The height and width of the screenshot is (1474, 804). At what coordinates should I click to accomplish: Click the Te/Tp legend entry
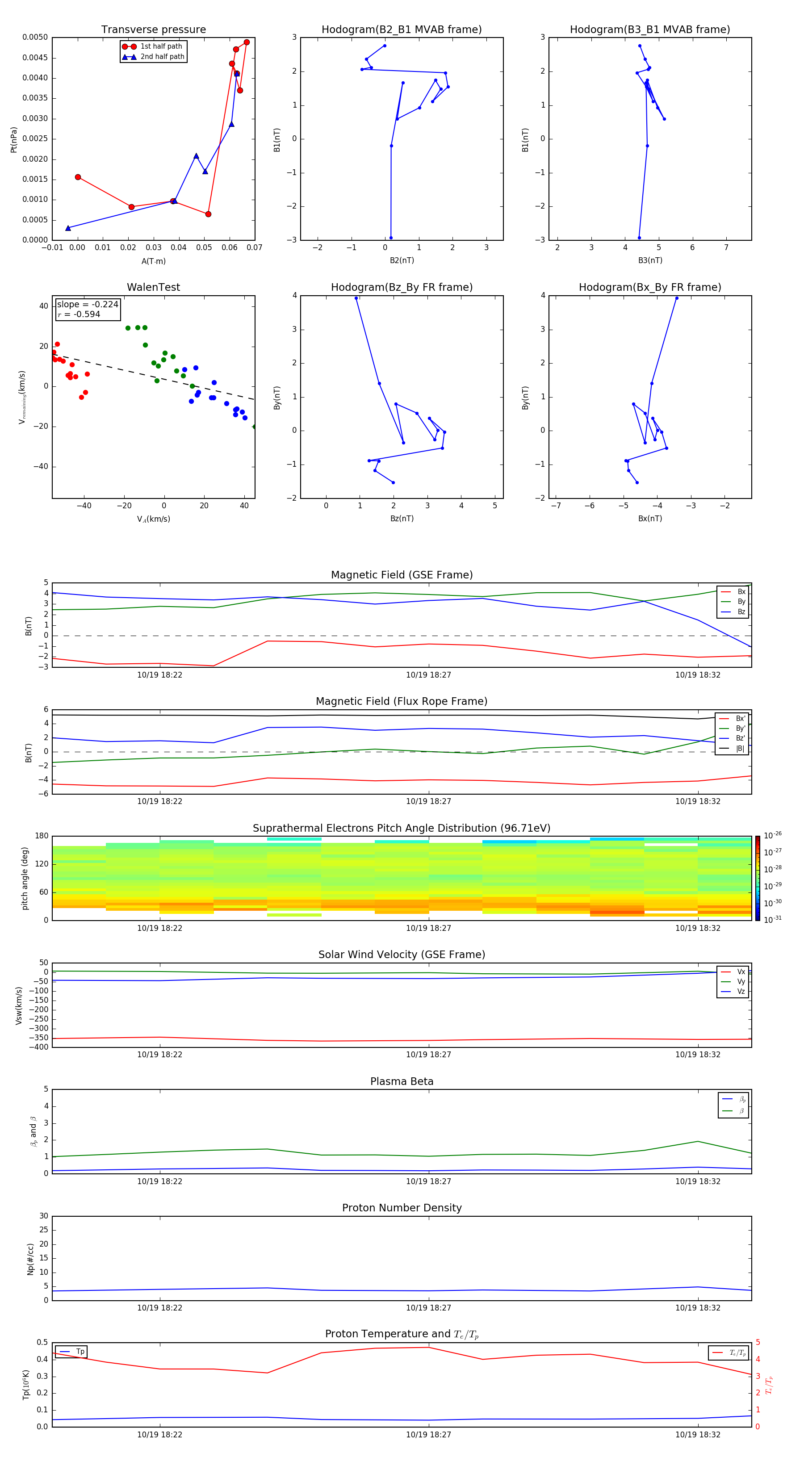tap(729, 1353)
